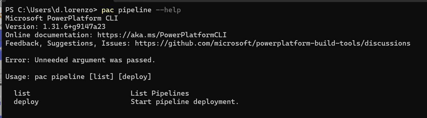Image resolution: width=427 pixels, height=118 pixels.
Task: Click the 'list' subcommand entry
Action: point(22,93)
